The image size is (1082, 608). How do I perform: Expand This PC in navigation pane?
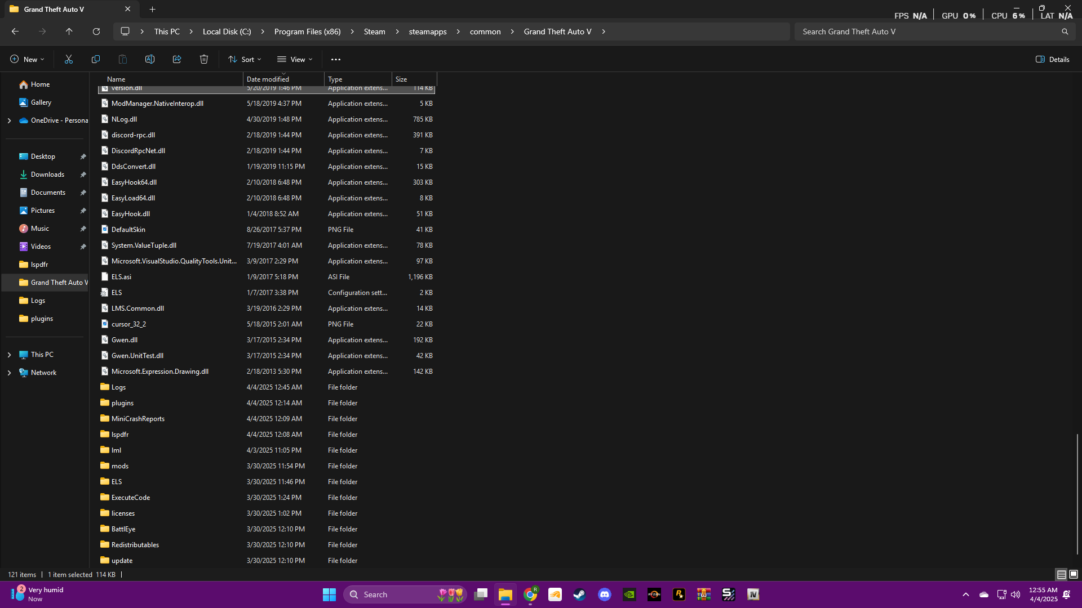coord(9,355)
